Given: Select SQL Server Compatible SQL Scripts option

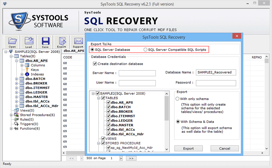Looking at the screenshot, I should (x=145, y=49).
